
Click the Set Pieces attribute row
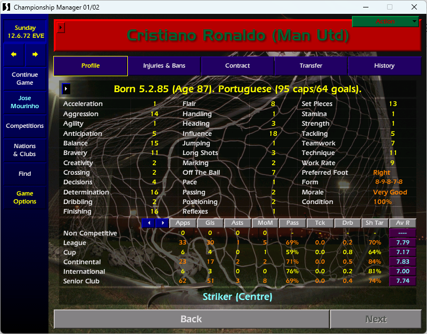coord(357,104)
